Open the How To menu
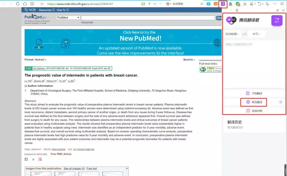 pos(63,10)
